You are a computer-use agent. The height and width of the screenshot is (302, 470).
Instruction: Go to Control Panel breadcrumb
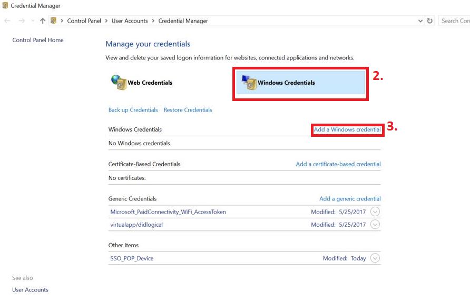tap(84, 21)
